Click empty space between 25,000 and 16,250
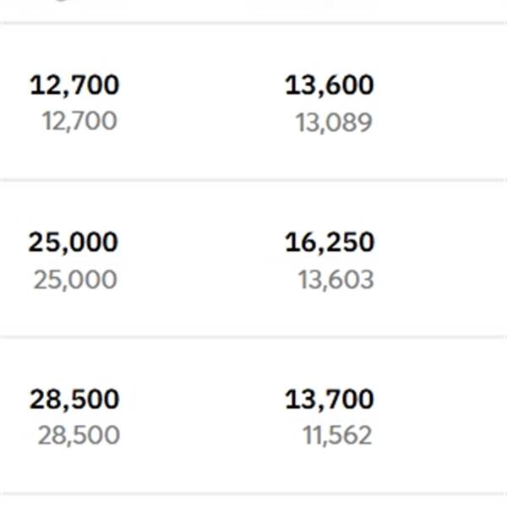 click(201, 259)
